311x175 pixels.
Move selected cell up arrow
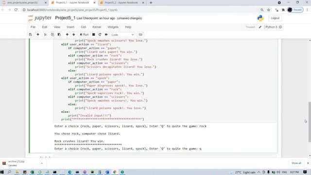[67, 35]
